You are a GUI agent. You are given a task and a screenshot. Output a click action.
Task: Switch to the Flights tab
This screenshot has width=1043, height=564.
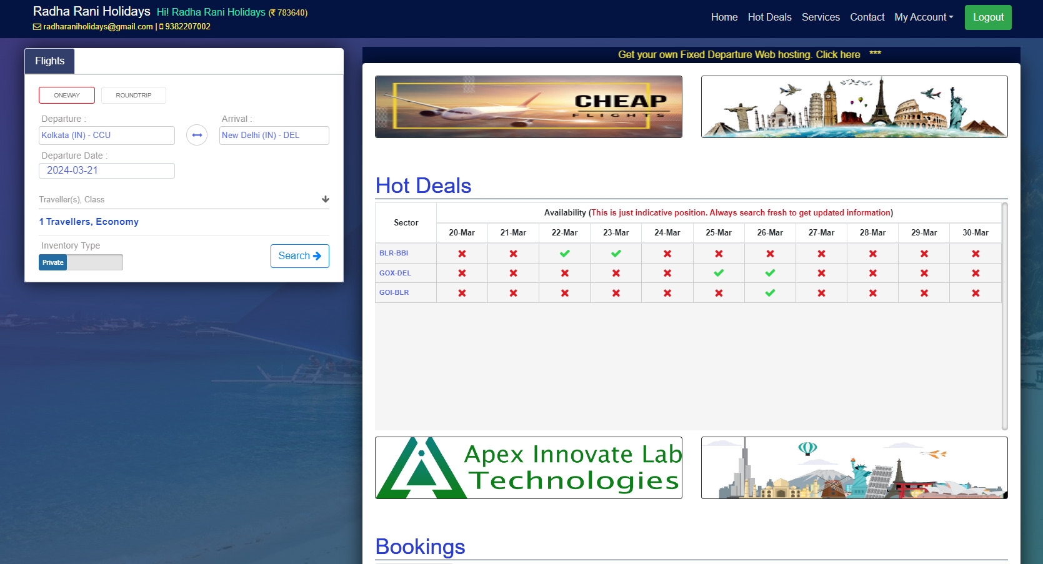(x=49, y=61)
